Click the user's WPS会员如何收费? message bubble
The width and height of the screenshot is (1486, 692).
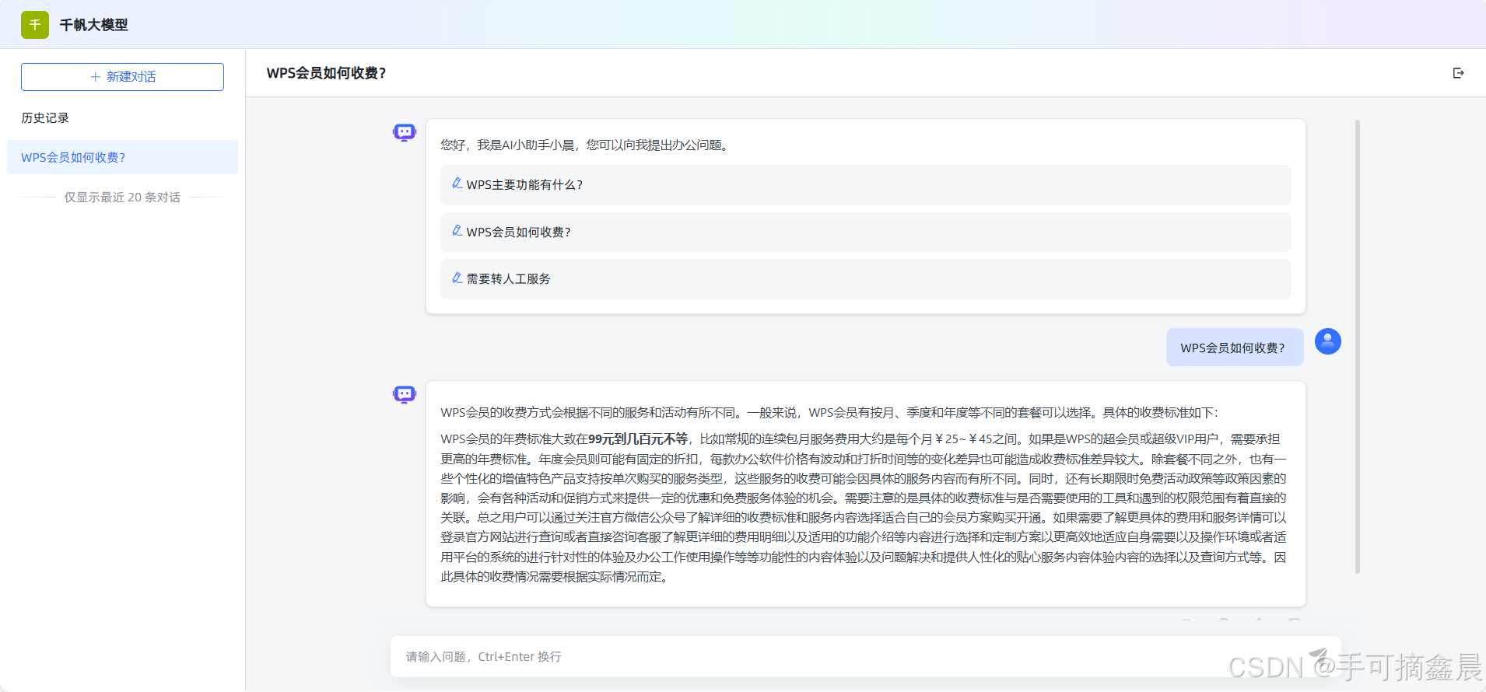tap(1235, 347)
